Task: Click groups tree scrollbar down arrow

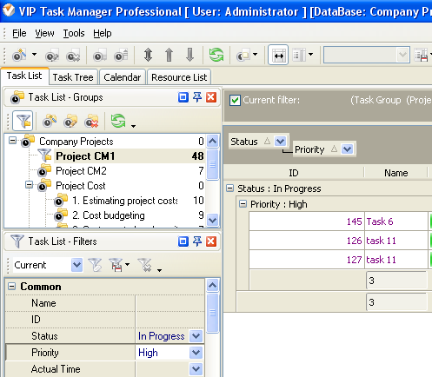Action: click(213, 220)
